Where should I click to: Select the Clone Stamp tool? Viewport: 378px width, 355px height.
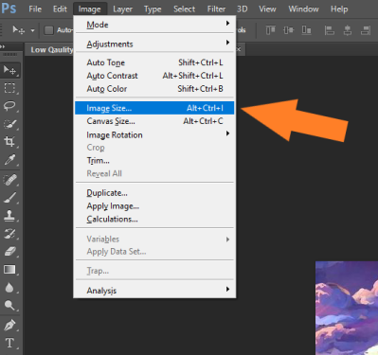click(10, 216)
